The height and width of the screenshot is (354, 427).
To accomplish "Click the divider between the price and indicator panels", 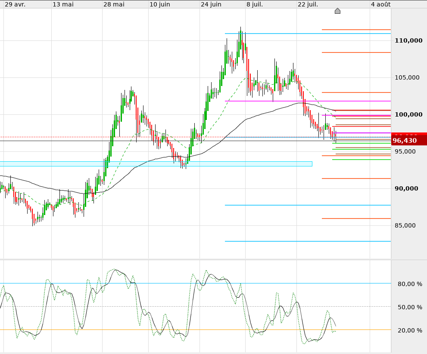I will [195, 259].
